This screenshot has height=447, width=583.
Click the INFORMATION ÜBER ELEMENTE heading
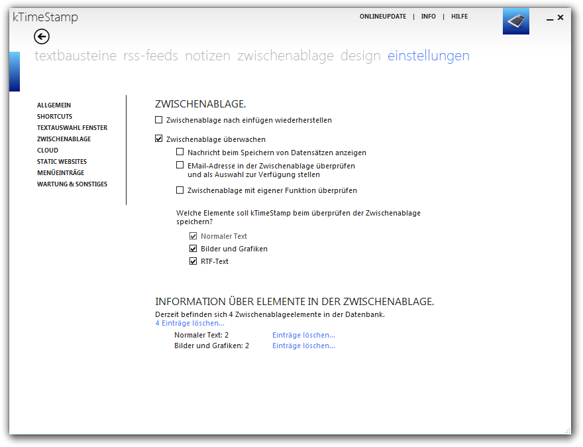(x=294, y=302)
